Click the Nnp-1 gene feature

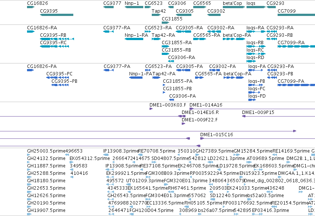click(x=134, y=7)
